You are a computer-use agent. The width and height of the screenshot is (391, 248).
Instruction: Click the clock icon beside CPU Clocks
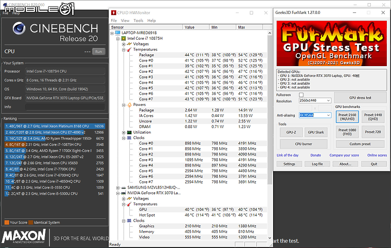pos(129,138)
